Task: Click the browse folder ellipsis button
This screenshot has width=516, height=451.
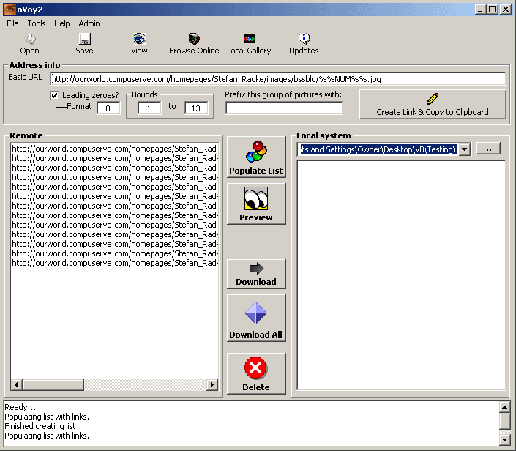Action: click(488, 149)
